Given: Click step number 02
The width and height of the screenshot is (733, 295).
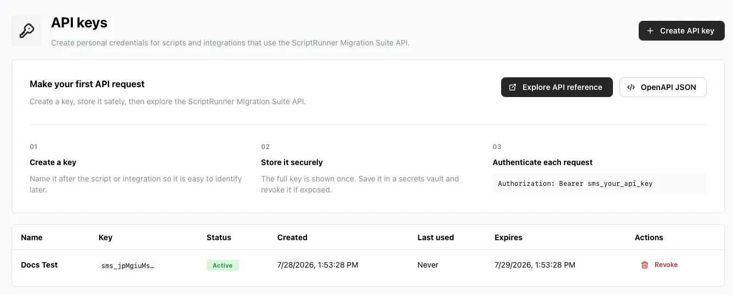Looking at the screenshot, I should 265,147.
